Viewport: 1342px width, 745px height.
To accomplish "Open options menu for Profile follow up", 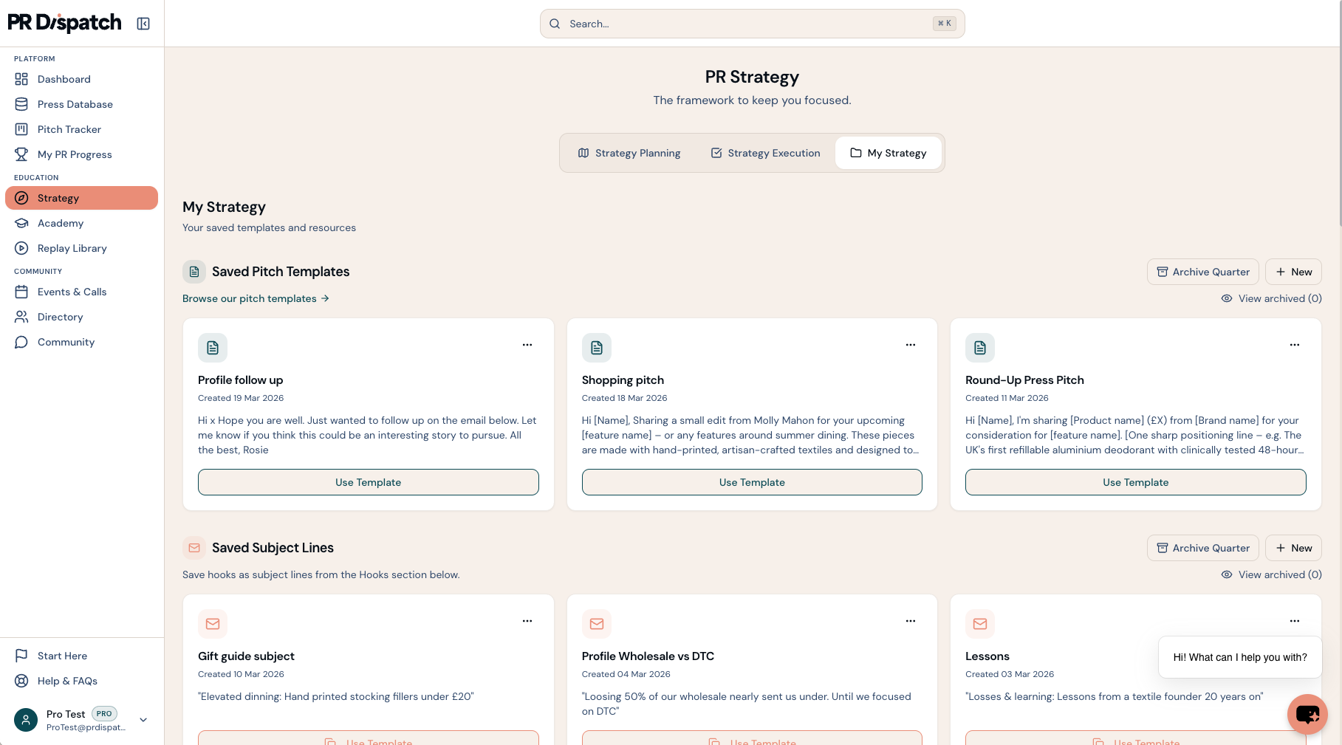I will (527, 345).
